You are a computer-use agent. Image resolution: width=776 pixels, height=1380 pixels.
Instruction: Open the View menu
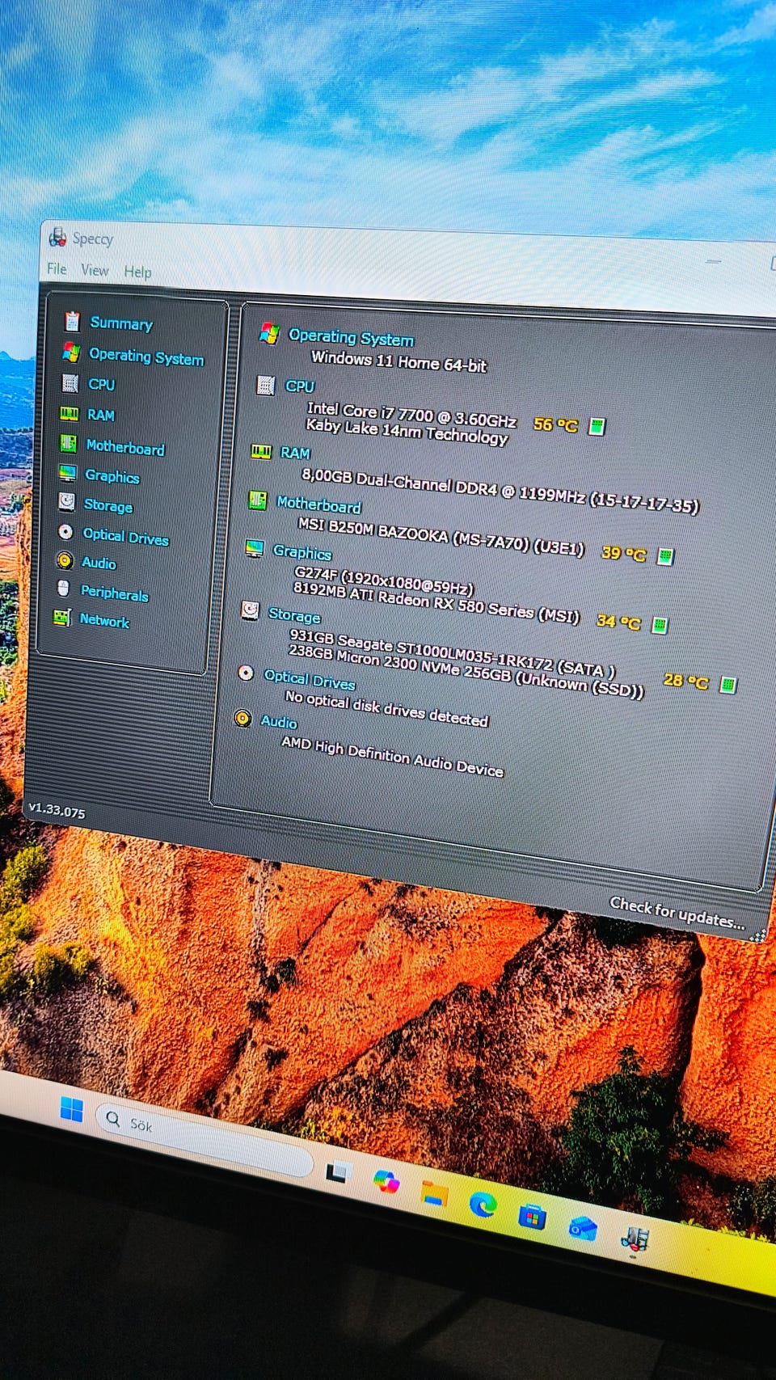[95, 270]
